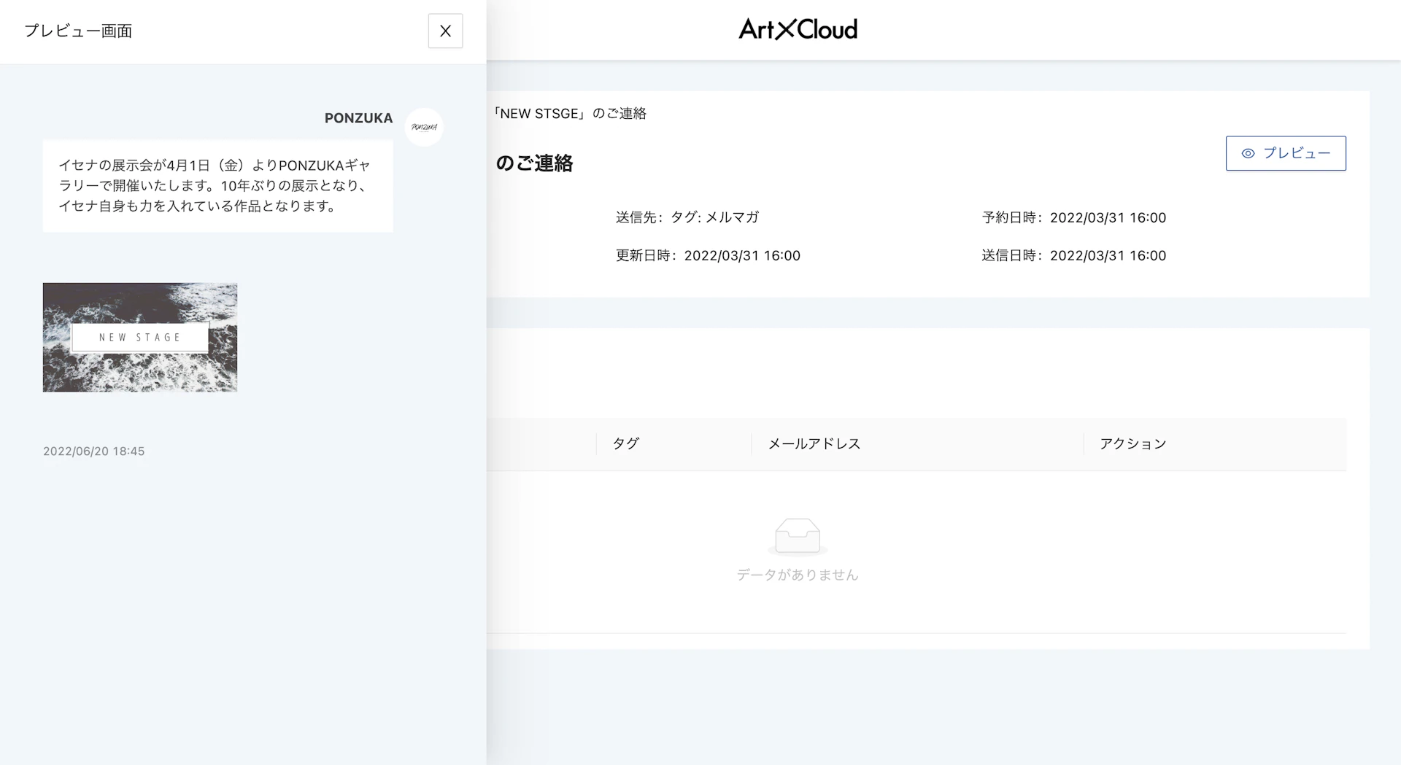Click the PONZUKA round avatar icon
1401x765 pixels.
[x=424, y=127]
